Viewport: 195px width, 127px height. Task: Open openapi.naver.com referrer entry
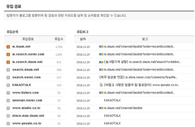(x=27, y=100)
